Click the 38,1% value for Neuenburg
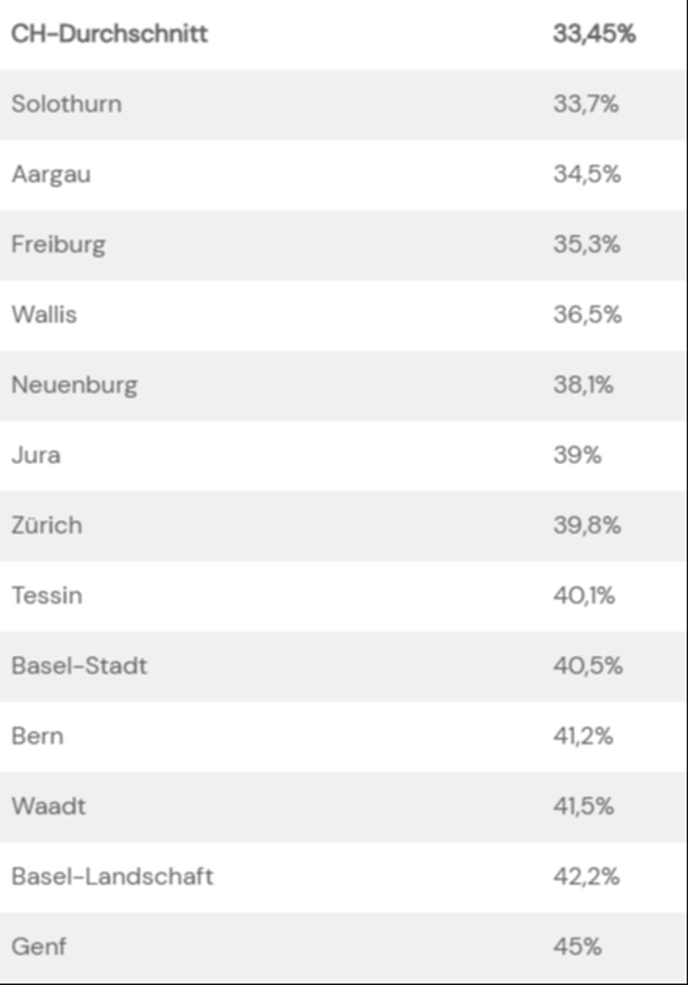688x985 pixels. point(583,385)
